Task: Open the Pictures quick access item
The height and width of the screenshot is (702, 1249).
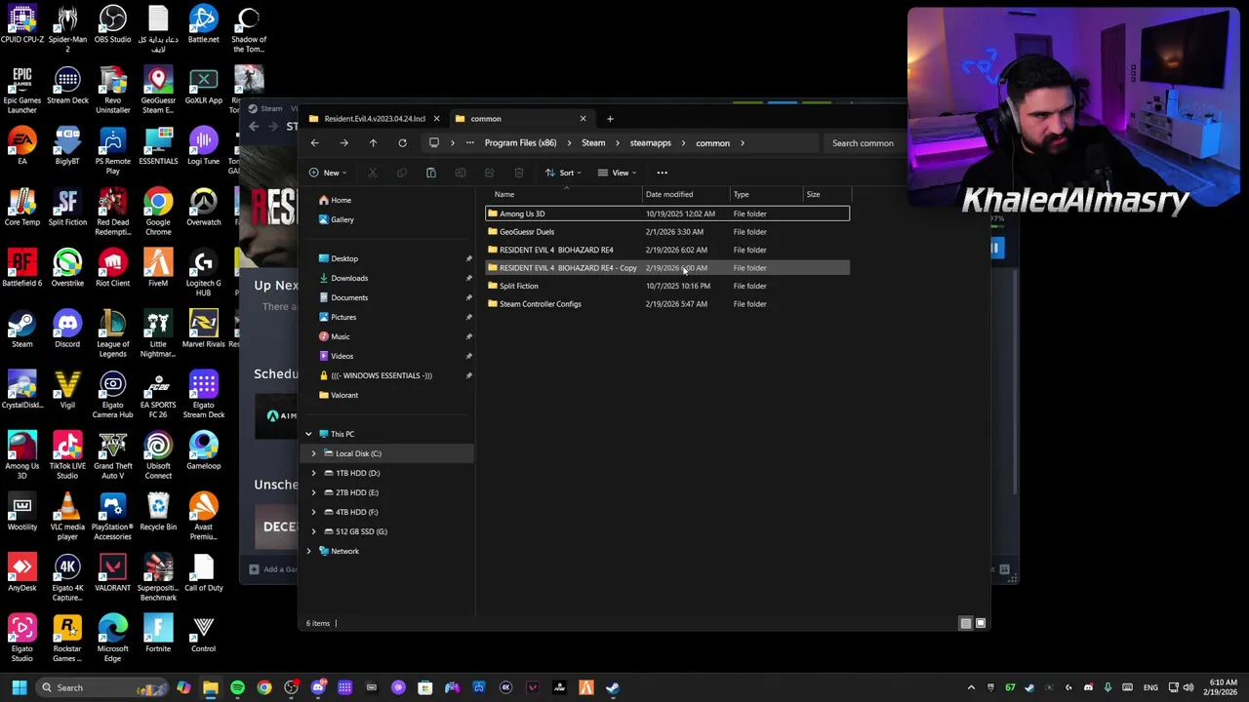Action: [x=342, y=317]
